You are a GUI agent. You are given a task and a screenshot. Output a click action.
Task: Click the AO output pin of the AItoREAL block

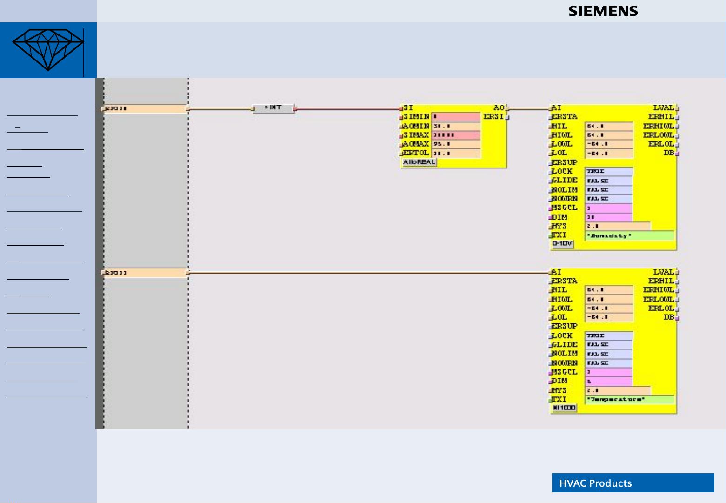click(x=506, y=108)
